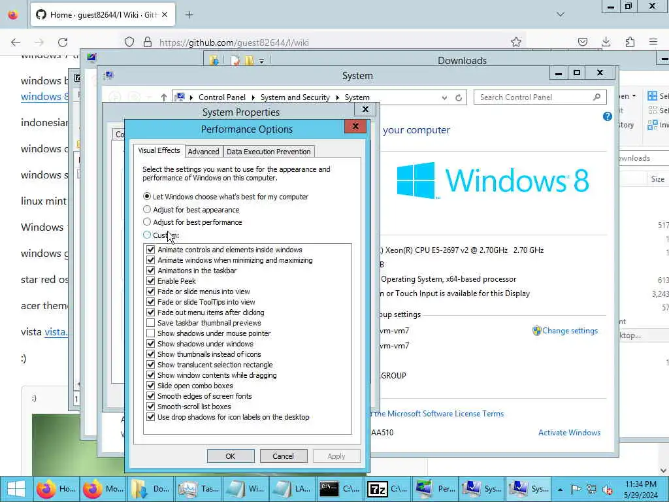Viewport: 669px width, 502px height.
Task: Open Task Manager taskbar item
Action: click(x=199, y=489)
